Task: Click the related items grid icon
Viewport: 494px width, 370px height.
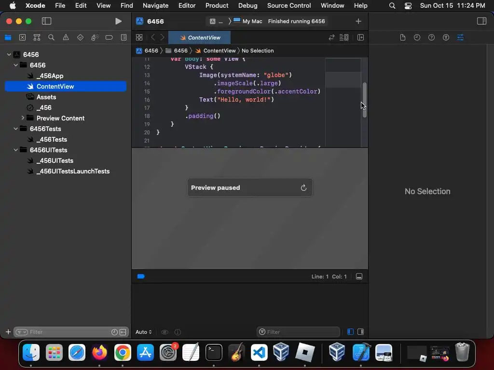Action: click(x=139, y=38)
